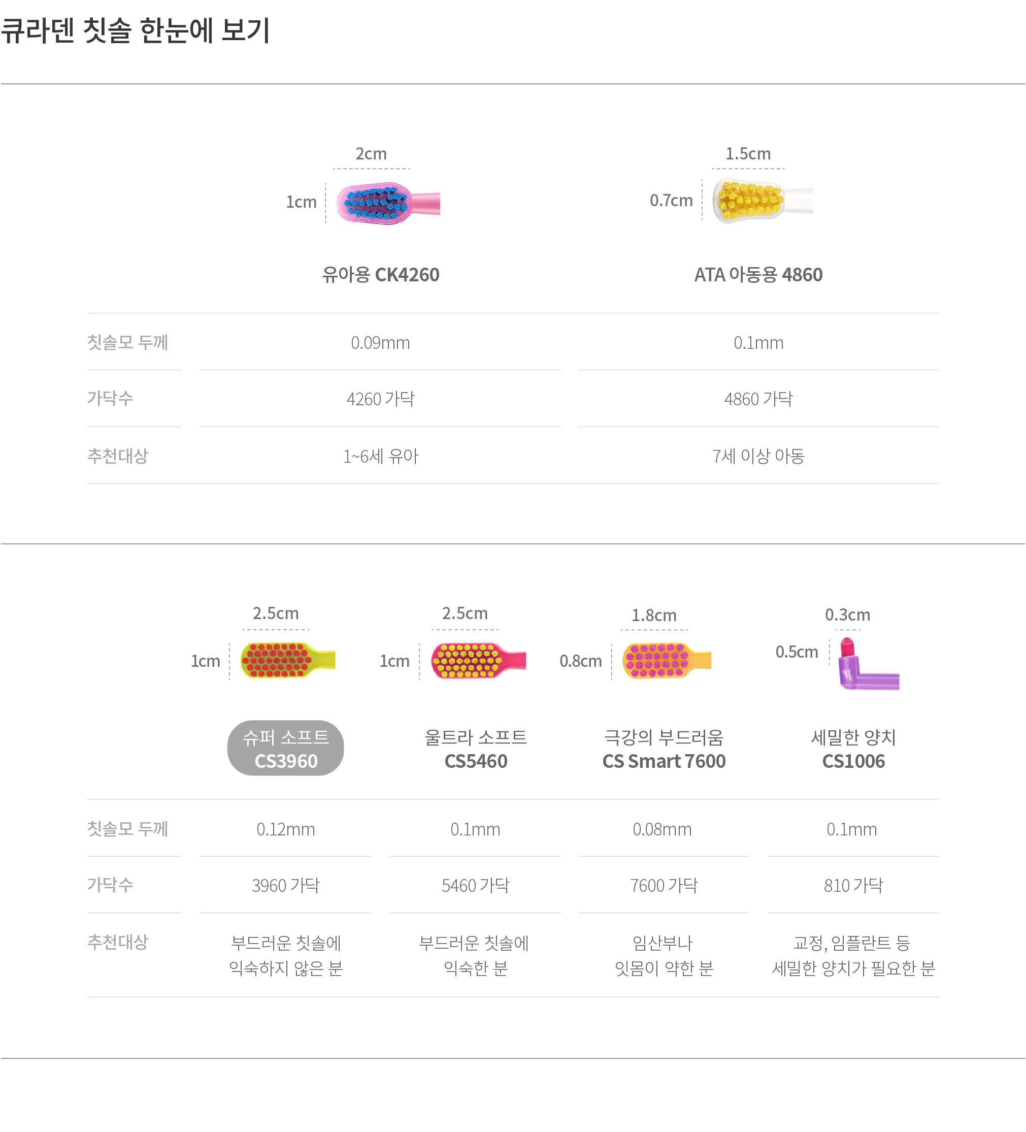Click the ATA 아동용 4860 product name

coord(758,275)
